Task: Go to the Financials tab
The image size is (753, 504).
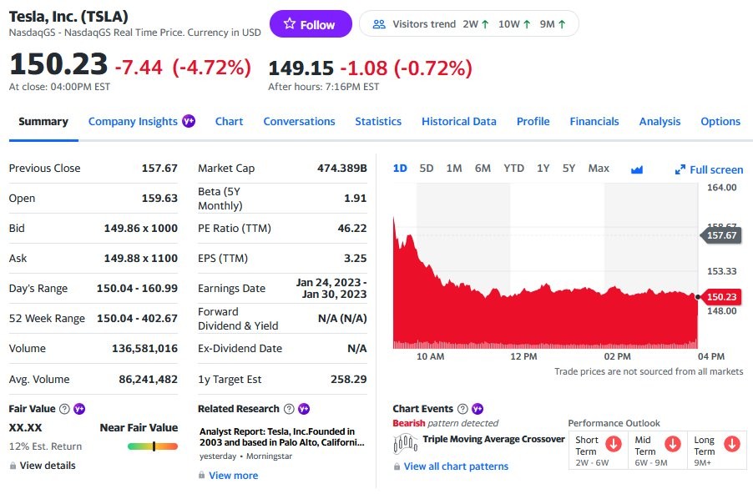Action: click(x=594, y=122)
